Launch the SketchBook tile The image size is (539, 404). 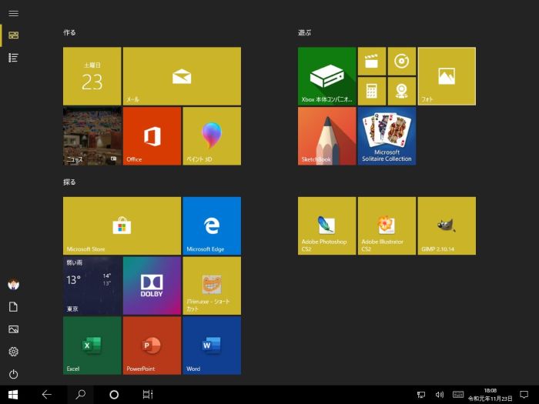326,135
